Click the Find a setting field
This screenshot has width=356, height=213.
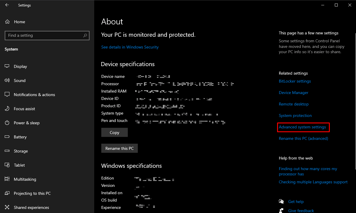coord(47,36)
